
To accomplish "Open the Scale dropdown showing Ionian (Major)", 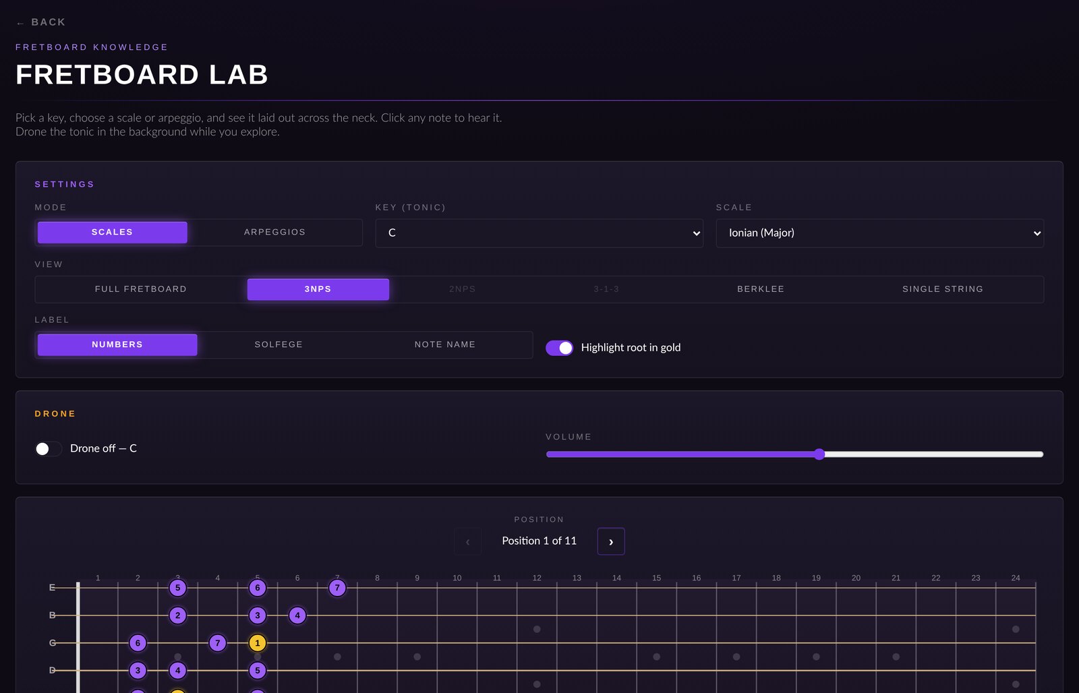I will pyautogui.click(x=879, y=233).
